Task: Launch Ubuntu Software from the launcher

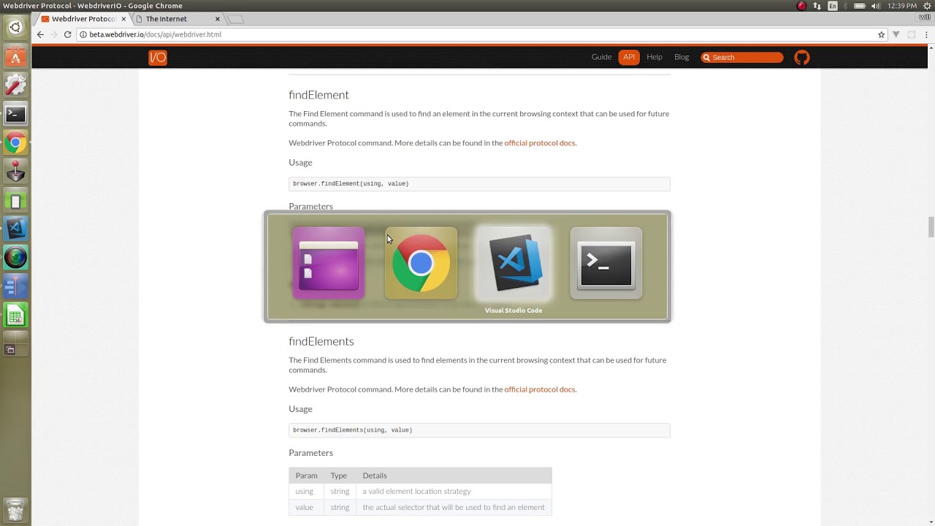Action: [x=15, y=57]
